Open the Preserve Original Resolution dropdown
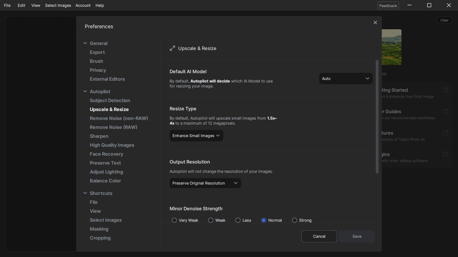The height and width of the screenshot is (257, 458). point(205,183)
